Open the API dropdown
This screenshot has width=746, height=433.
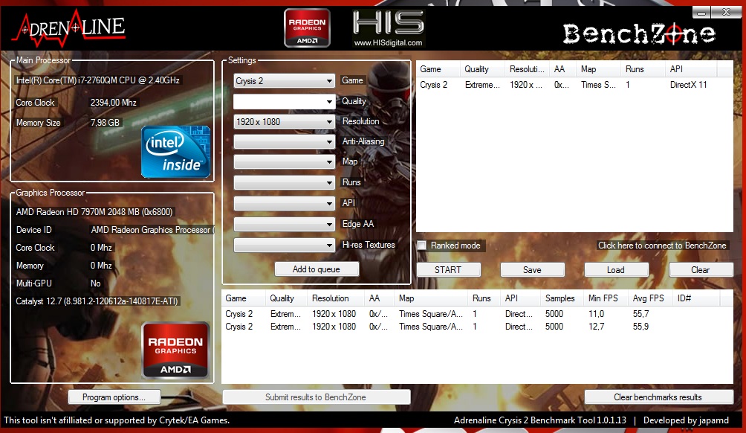[x=284, y=203]
